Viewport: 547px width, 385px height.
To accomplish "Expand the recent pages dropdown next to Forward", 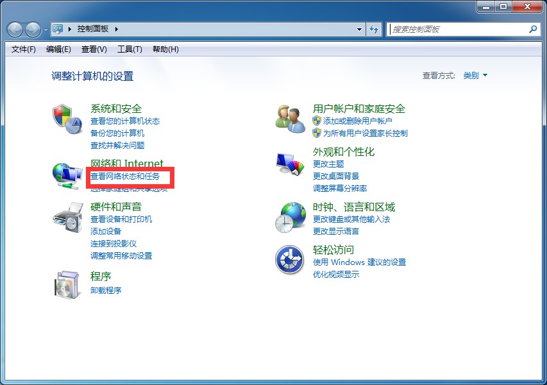I will point(46,30).
